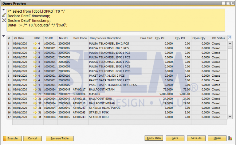Collapse the query text area triangle
Viewport: 236px width, 145px height.
click(x=4, y=10)
